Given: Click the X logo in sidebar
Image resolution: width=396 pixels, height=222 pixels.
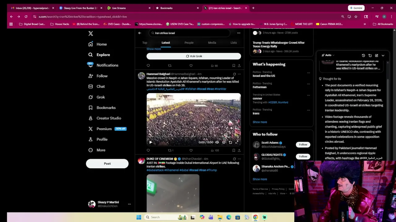Looking at the screenshot, I should click(91, 34).
